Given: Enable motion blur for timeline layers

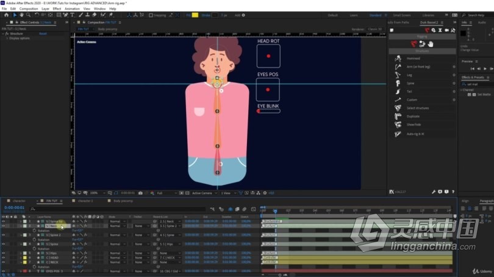Looking at the screenshot, I should (244, 209).
